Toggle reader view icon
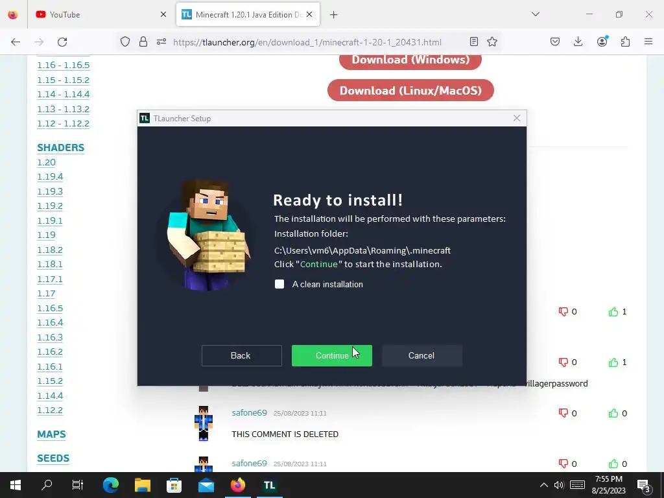Image resolution: width=664 pixels, height=498 pixels. [x=474, y=41]
